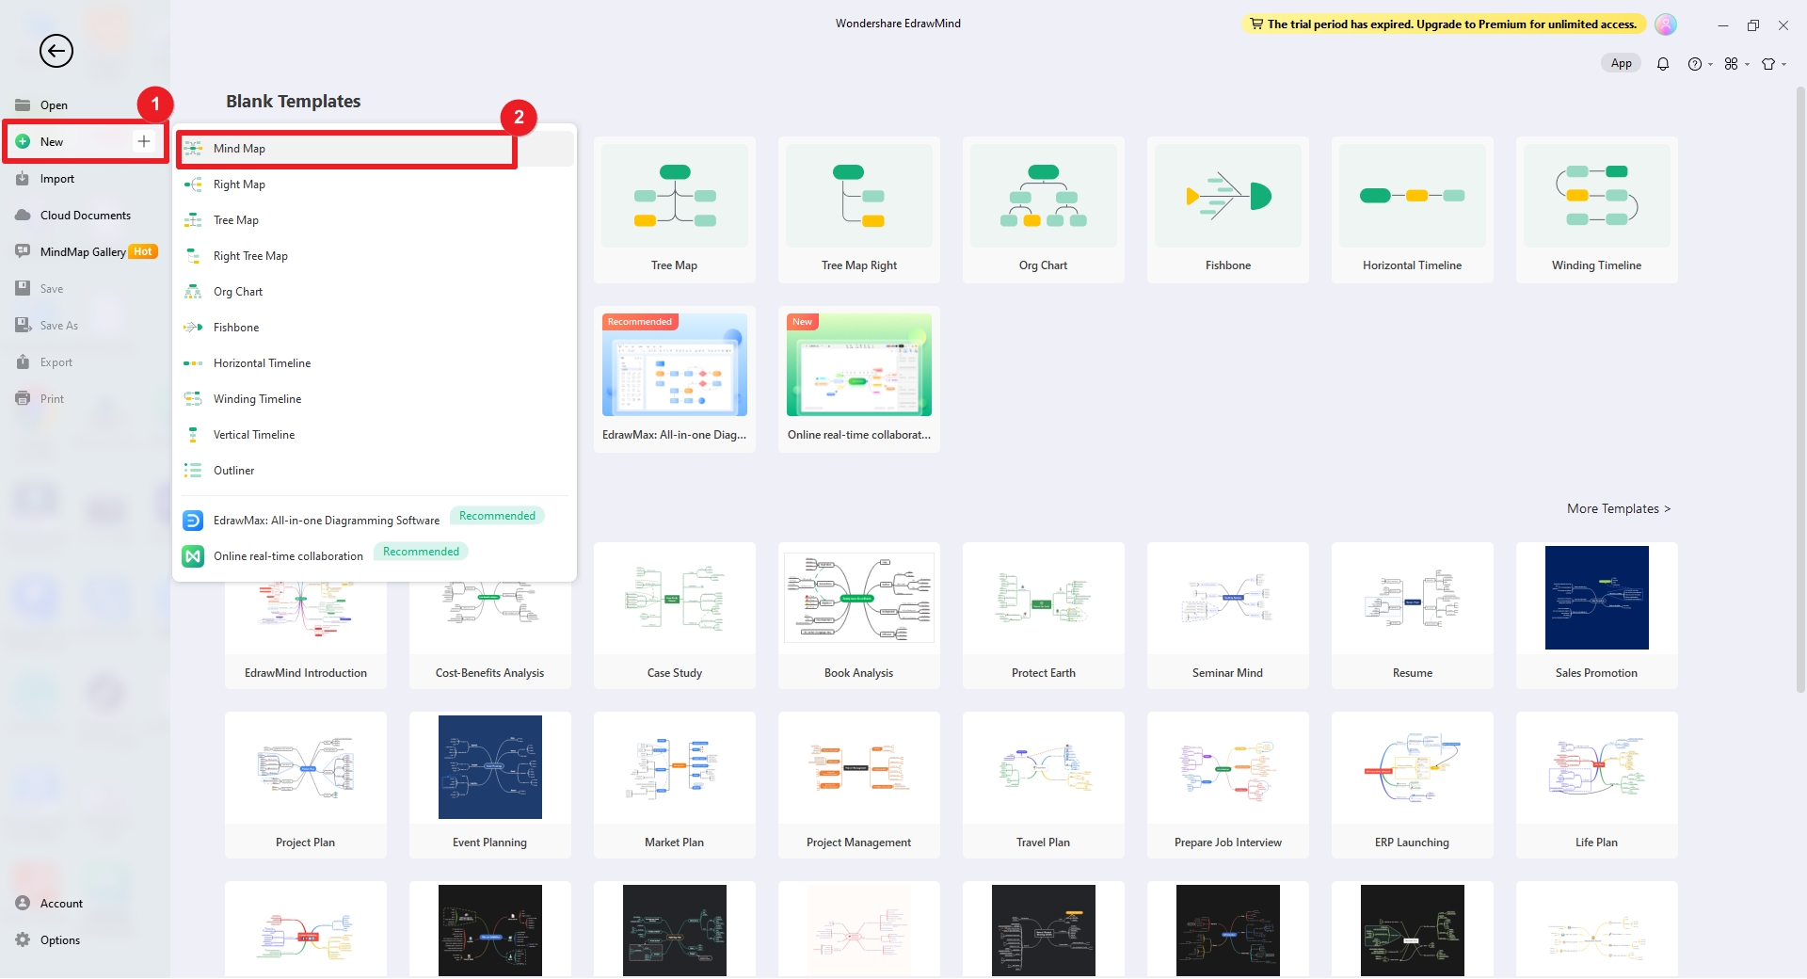Open the Org Chart blank template
Screen dimensions: 1807x979
point(1044,210)
